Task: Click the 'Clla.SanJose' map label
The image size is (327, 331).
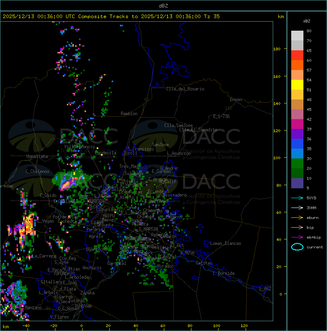Action: tap(178, 125)
